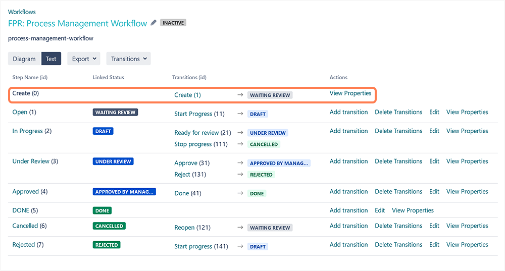Click the blue DRAFT linked status badge

pyautogui.click(x=104, y=131)
